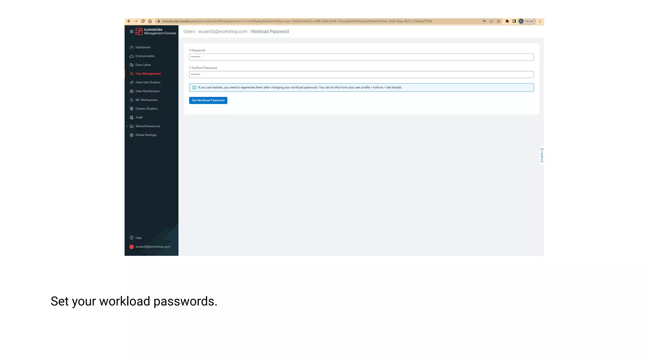
Task: Open the Paused profile button
Action: 527,21
